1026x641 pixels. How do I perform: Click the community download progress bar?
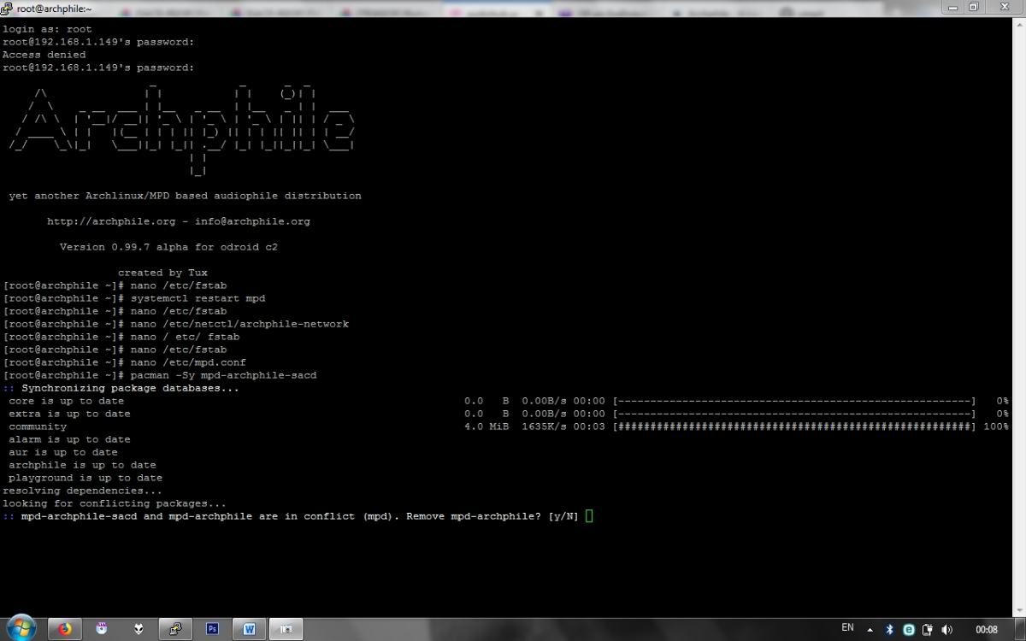click(794, 426)
